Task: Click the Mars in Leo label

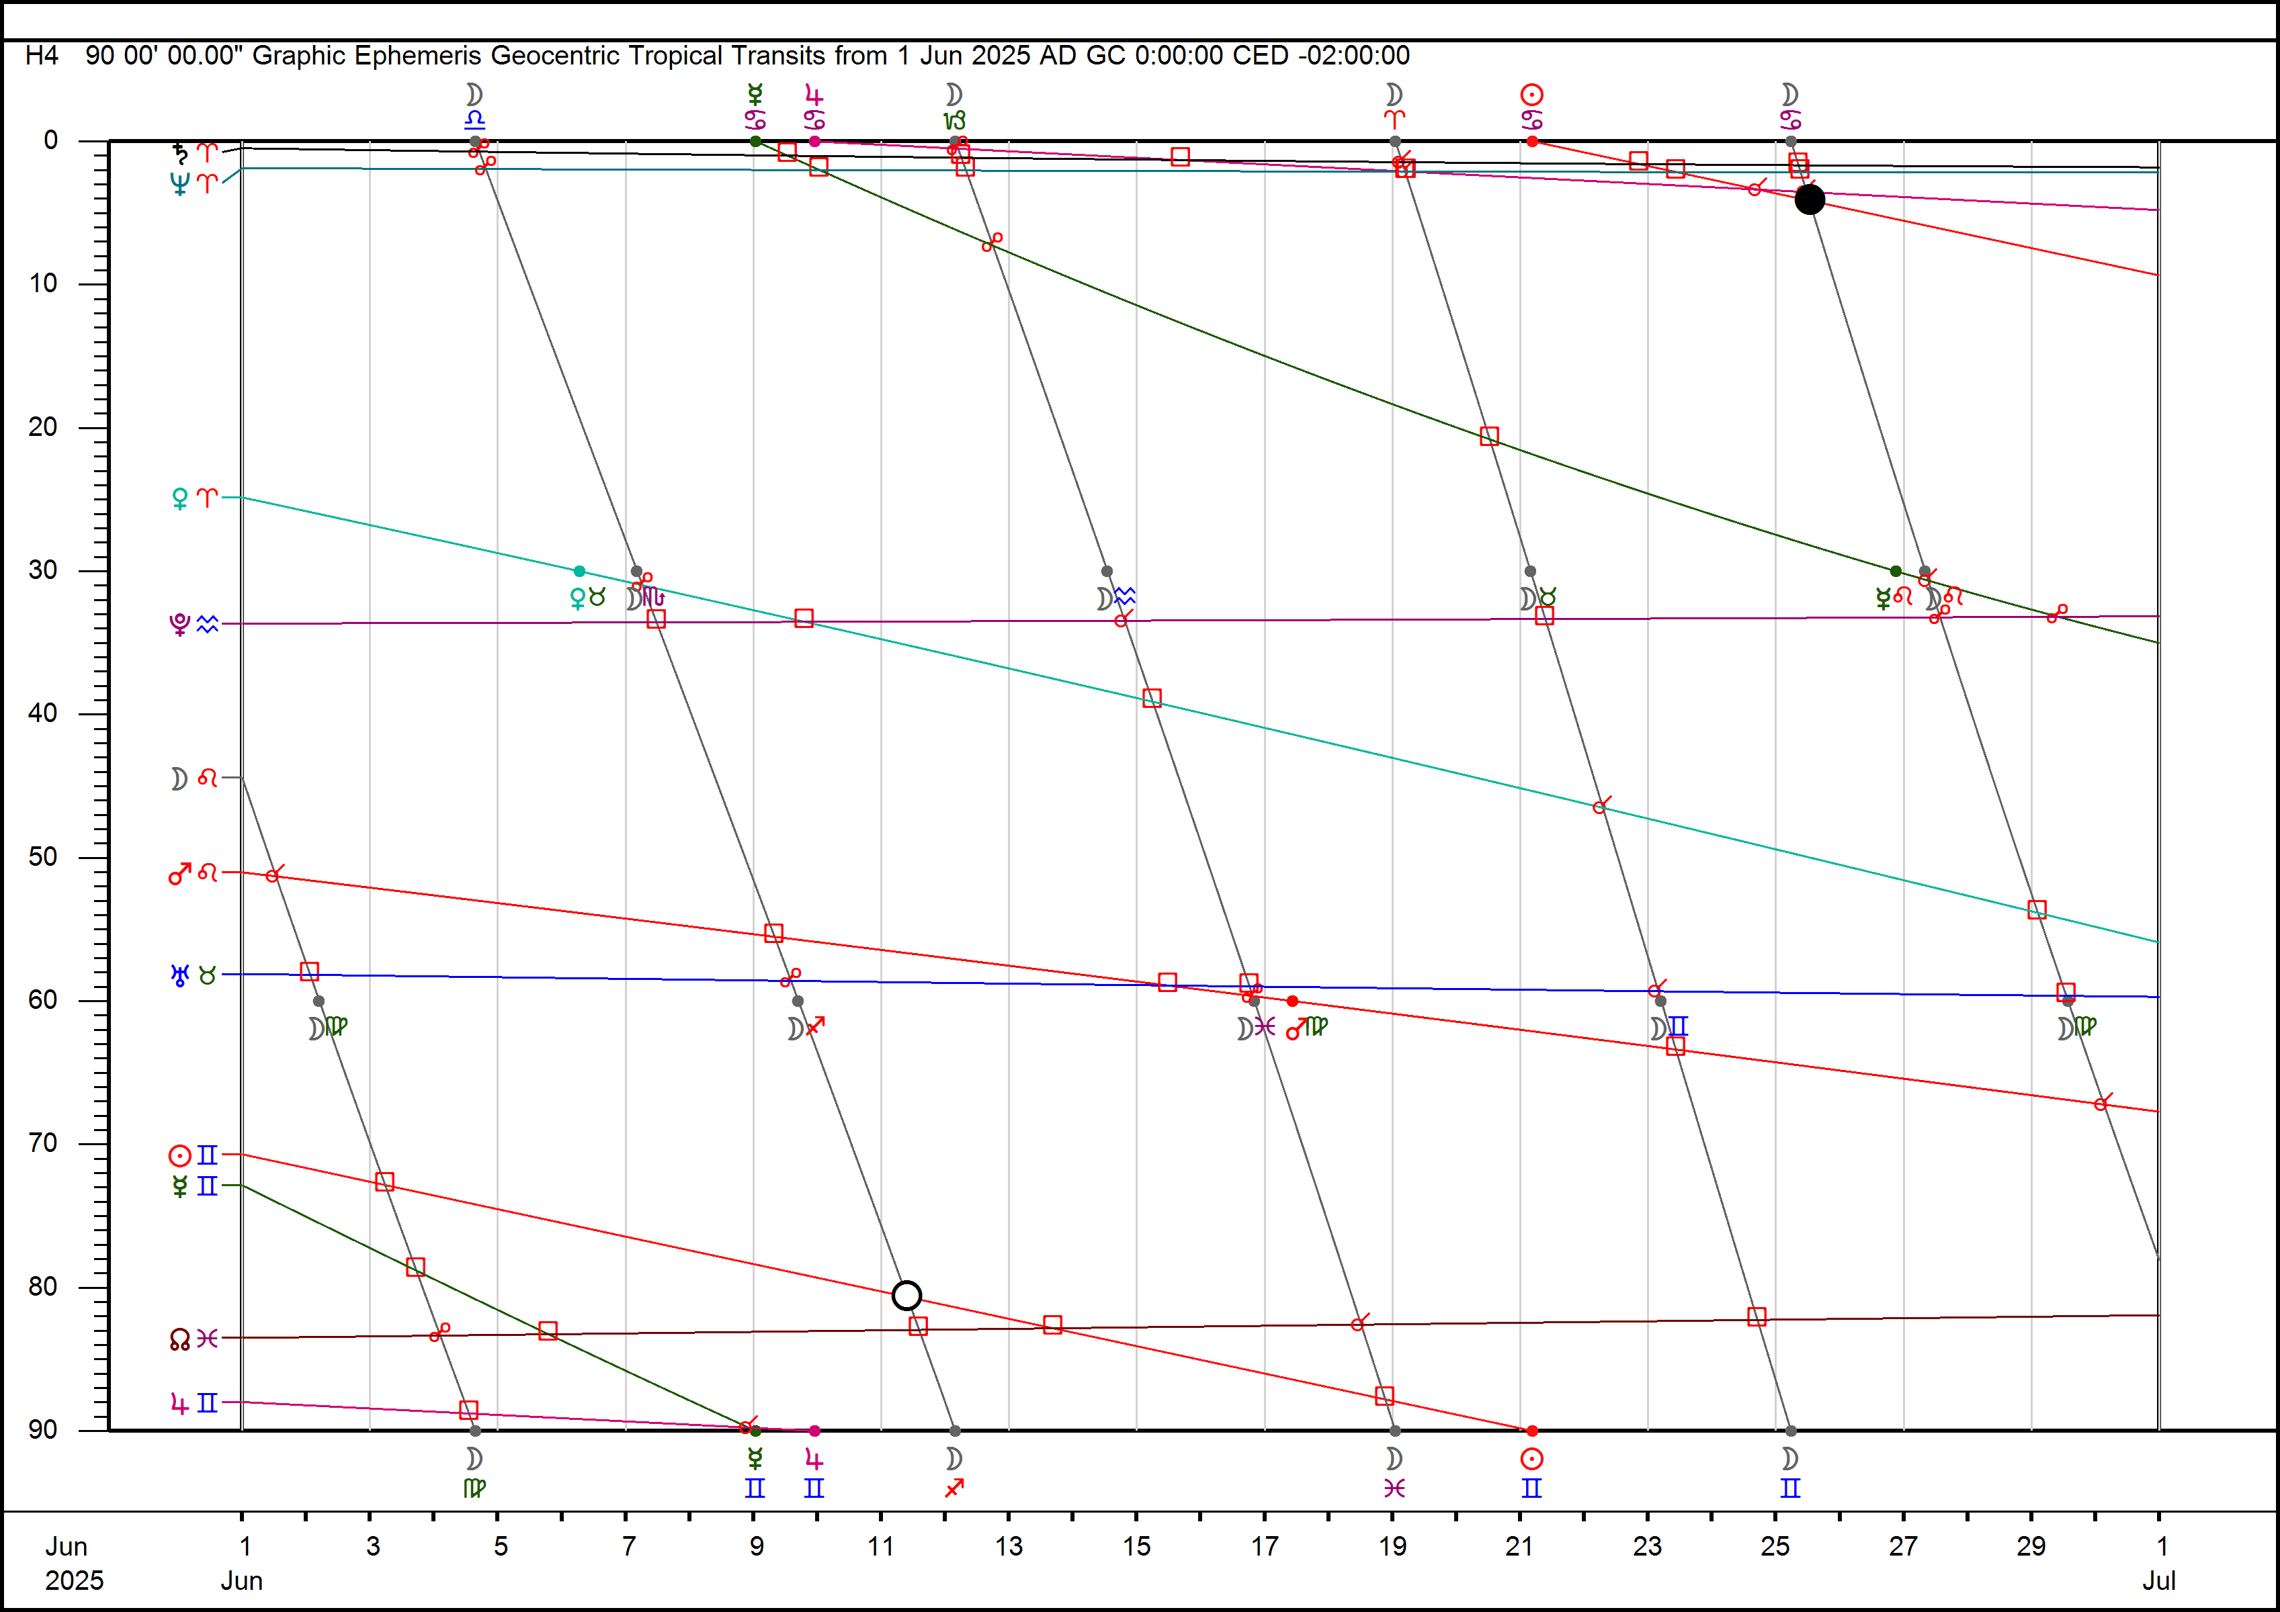Action: click(x=194, y=873)
